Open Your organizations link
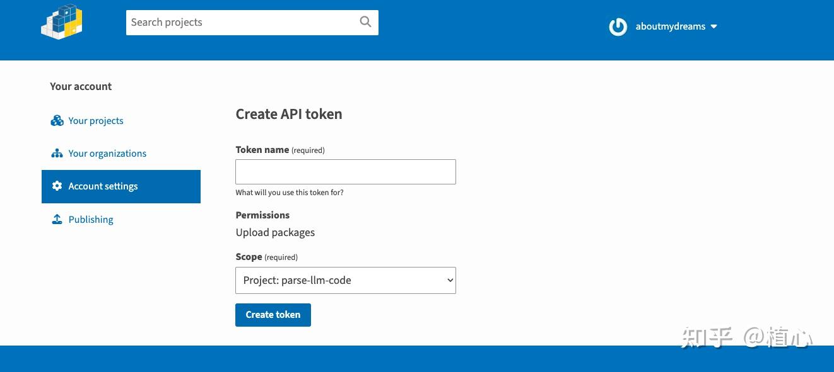834x372 pixels. [107, 154]
